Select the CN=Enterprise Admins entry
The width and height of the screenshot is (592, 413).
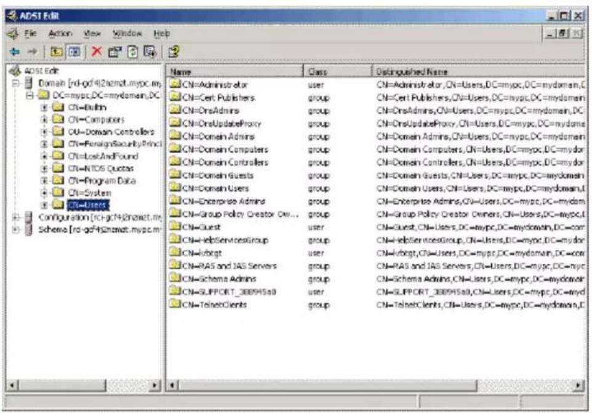coord(223,201)
